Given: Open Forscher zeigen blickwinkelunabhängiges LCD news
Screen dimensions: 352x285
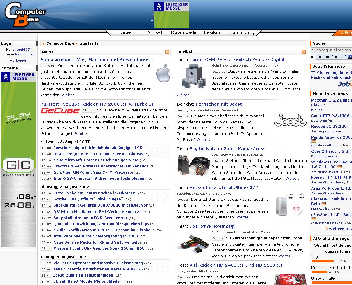Looking at the screenshot, I should pos(98,148).
